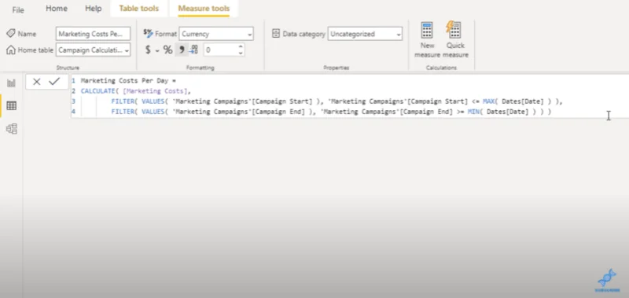Create a Quick measure
629x298 pixels.
coord(455,40)
